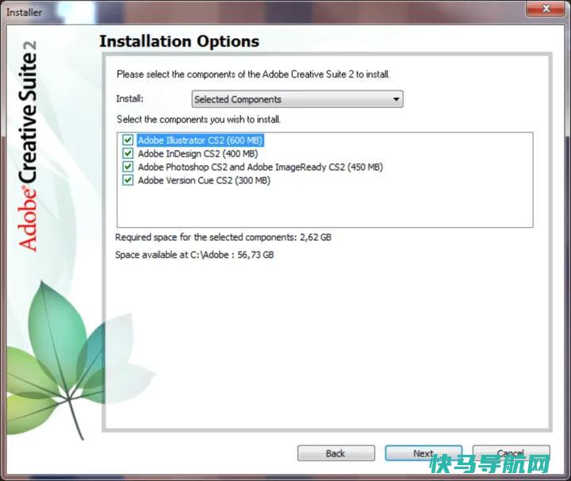This screenshot has width=571, height=481.
Task: Uncheck the Adobe Illustrator CS2 checkbox
Action: pos(128,140)
